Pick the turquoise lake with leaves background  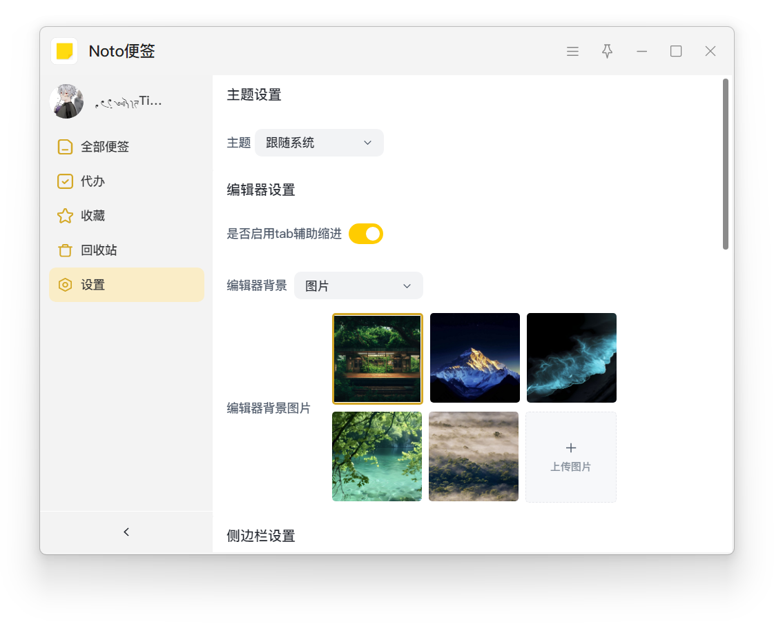click(377, 456)
